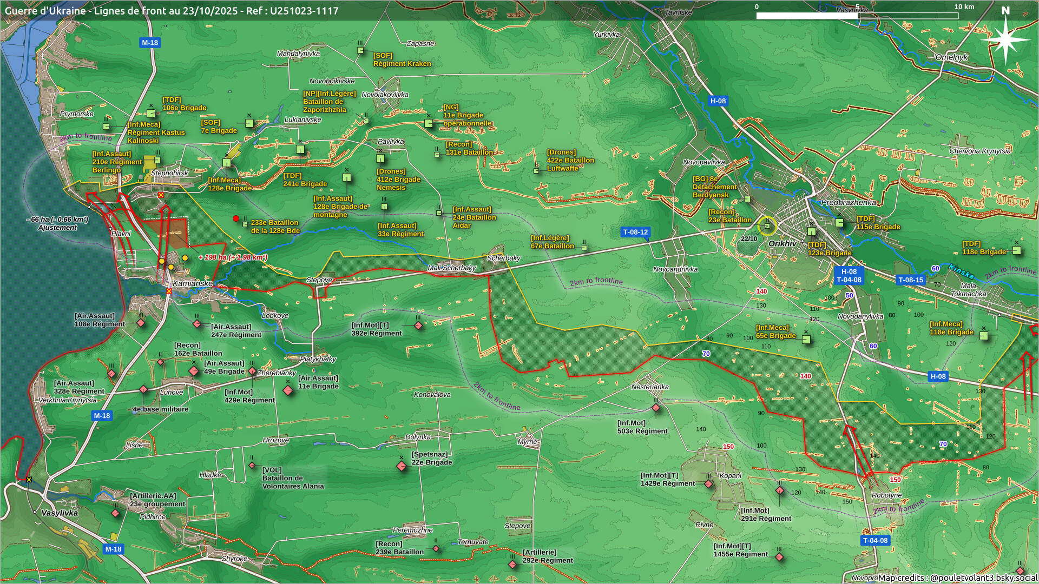Click the M-18 road sign at top
Screen dimensions: 1039x584
150,43
